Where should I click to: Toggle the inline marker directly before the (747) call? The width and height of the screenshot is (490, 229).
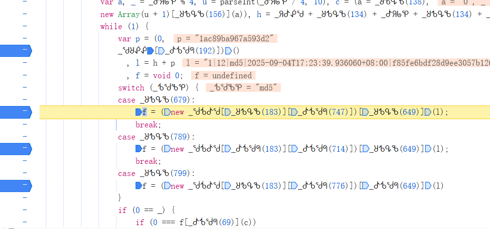tap(294, 112)
